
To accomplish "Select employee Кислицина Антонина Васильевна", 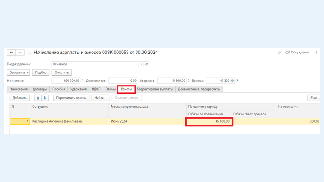I will click(x=69, y=121).
